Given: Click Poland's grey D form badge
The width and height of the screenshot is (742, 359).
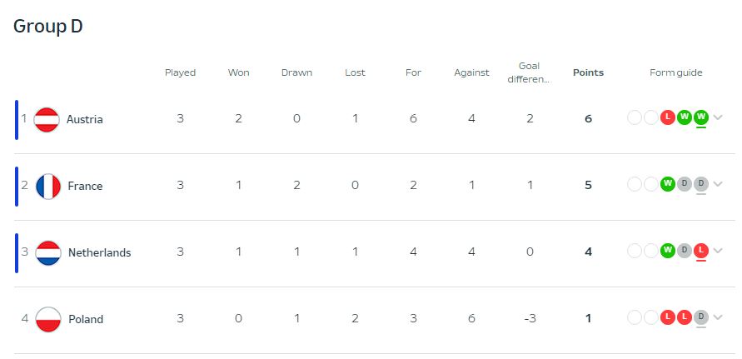Looking at the screenshot, I should [x=701, y=317].
